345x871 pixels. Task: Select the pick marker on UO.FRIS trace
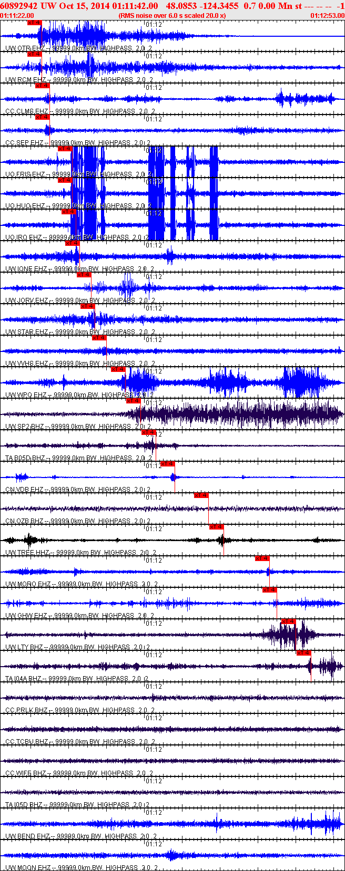pos(65,149)
